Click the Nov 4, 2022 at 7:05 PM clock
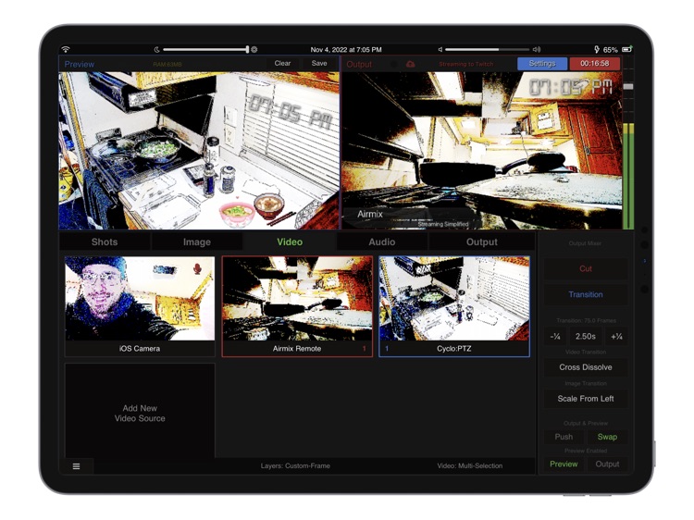This screenshot has height=520, width=694. (x=346, y=50)
